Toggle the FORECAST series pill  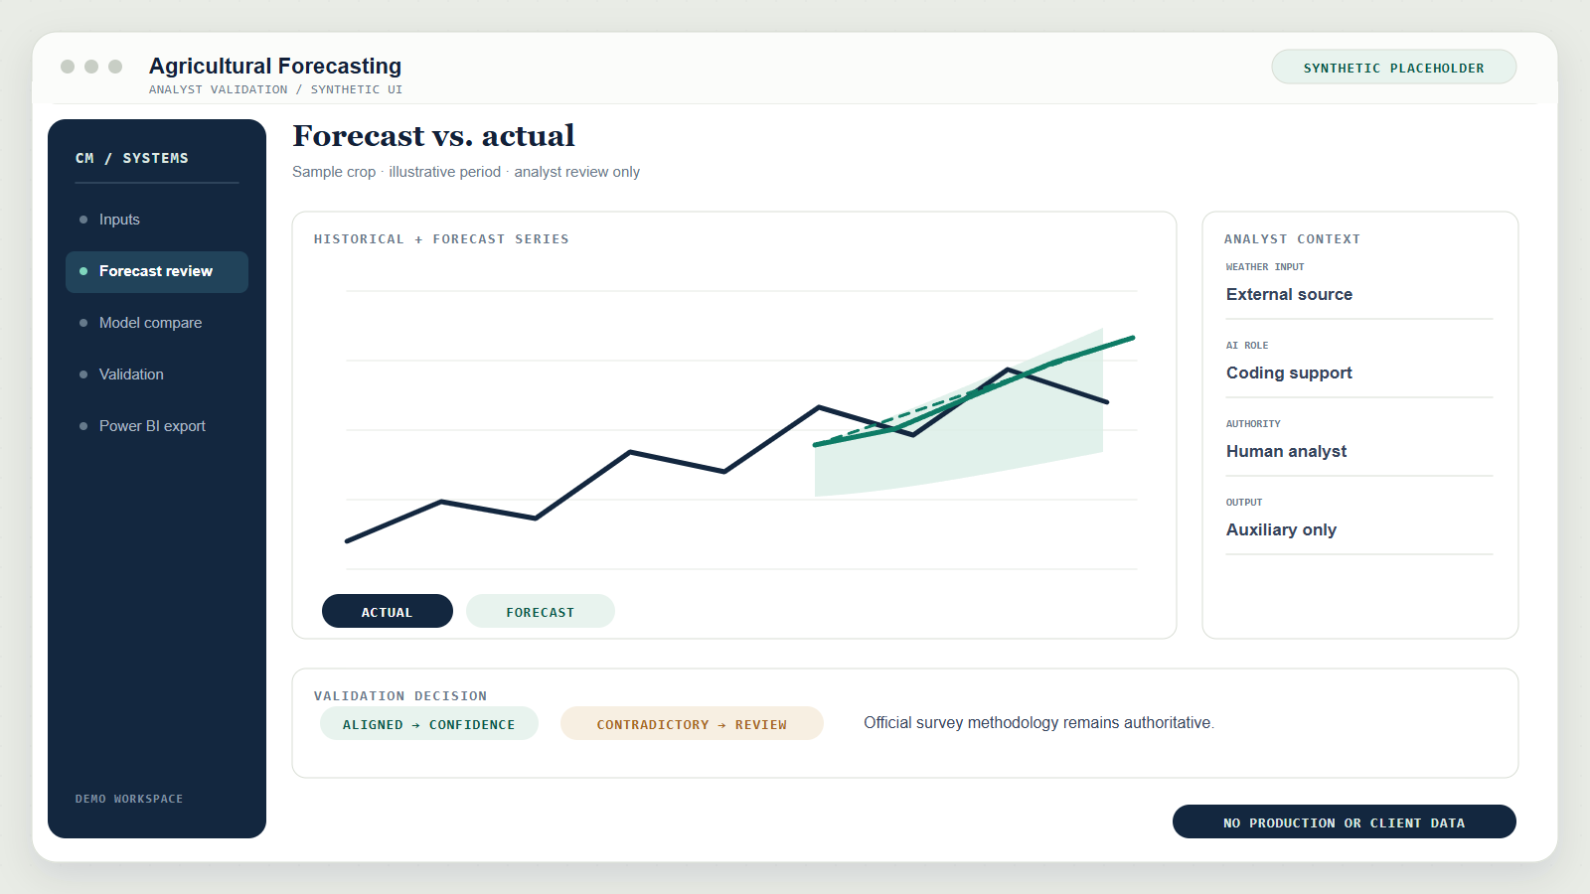tap(541, 611)
